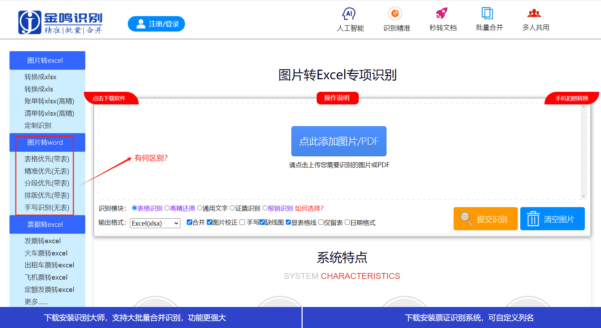This screenshot has height=328, width=601.
Task: Select the 表格识别 radio option
Action: coord(134,208)
